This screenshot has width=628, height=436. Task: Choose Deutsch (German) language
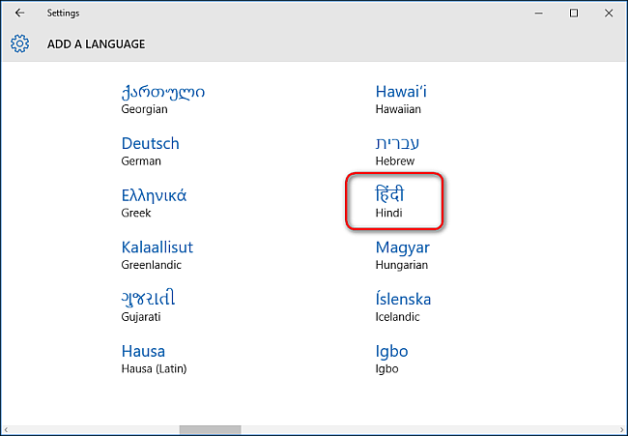[x=150, y=151]
